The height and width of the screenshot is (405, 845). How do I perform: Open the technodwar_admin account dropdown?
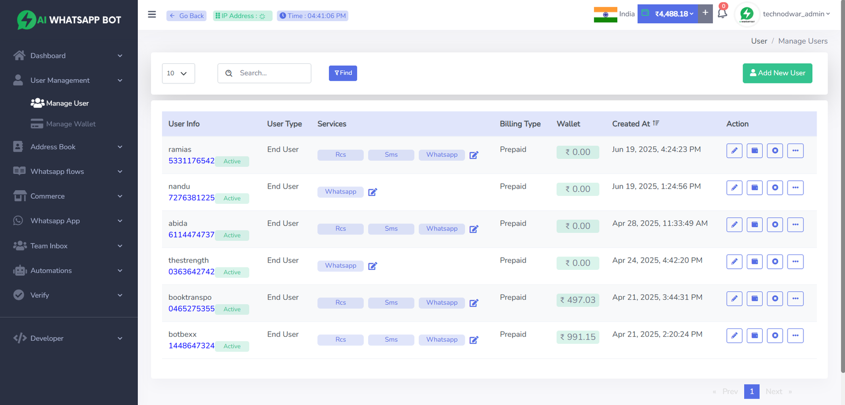[x=796, y=14]
